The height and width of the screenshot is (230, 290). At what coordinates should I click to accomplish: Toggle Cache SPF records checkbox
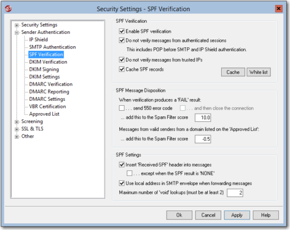coord(122,69)
